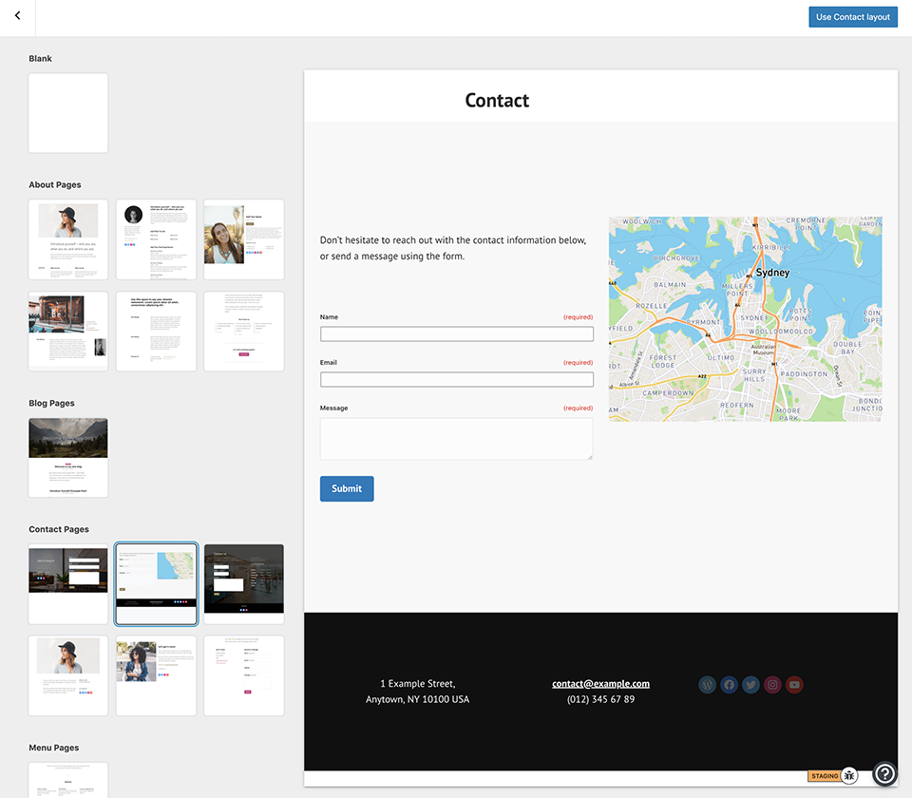Select the highlighted Contact layout with map
This screenshot has height=798, width=912.
[156, 584]
